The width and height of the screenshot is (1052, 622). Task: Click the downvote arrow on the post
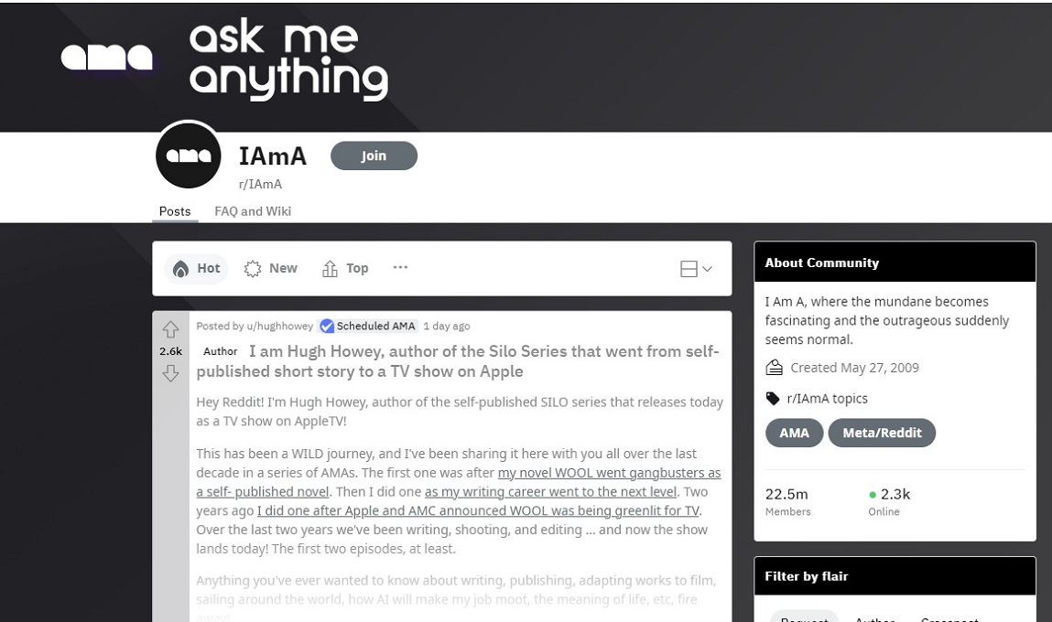[171, 372]
